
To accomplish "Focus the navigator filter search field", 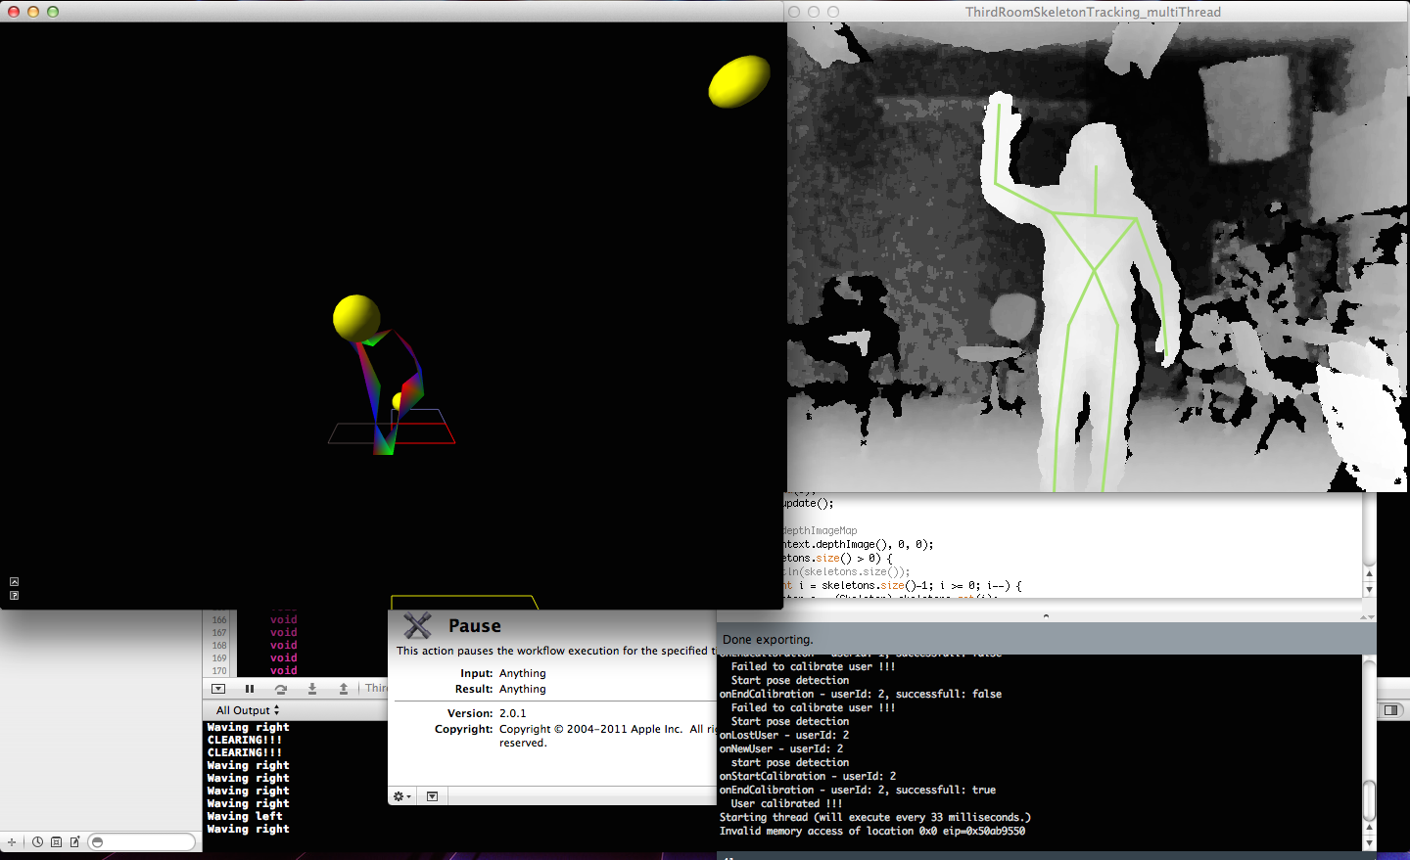I will [x=142, y=842].
